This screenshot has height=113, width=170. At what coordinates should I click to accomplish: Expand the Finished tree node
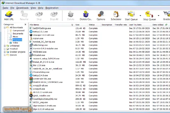click(x=5, y=49)
